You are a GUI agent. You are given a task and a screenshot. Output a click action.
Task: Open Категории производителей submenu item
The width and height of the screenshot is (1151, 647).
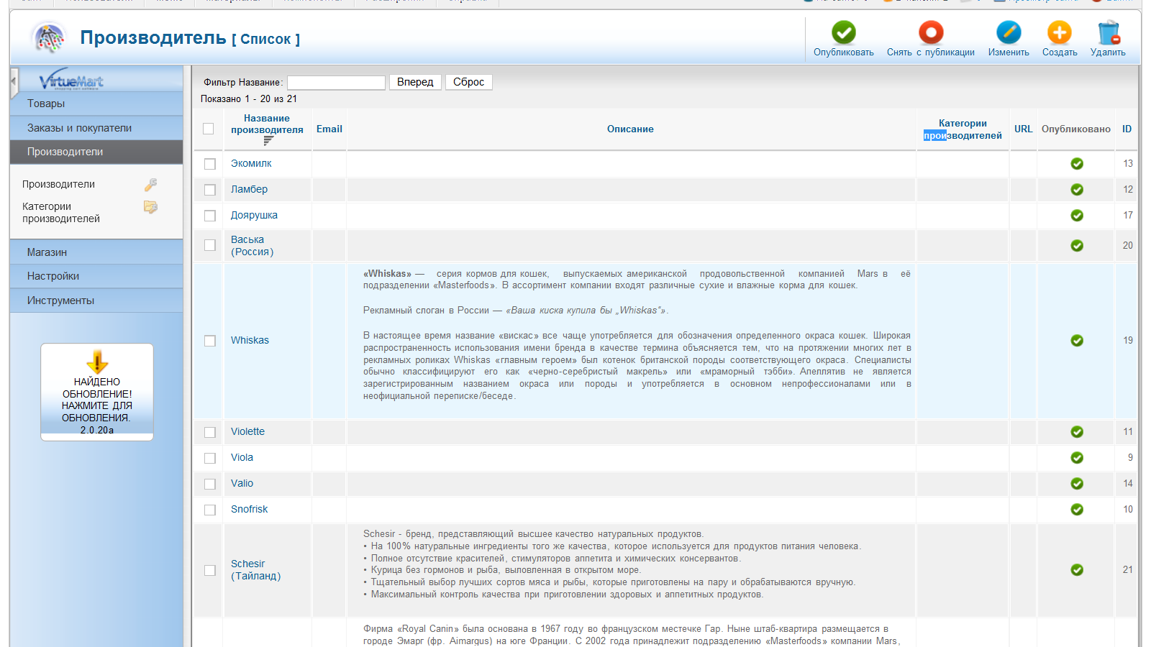(61, 213)
